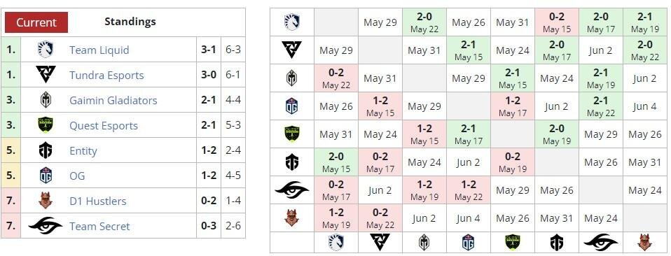Click the Jun 4 cell in OG row
The width and height of the screenshot is (671, 256).
coord(644,106)
